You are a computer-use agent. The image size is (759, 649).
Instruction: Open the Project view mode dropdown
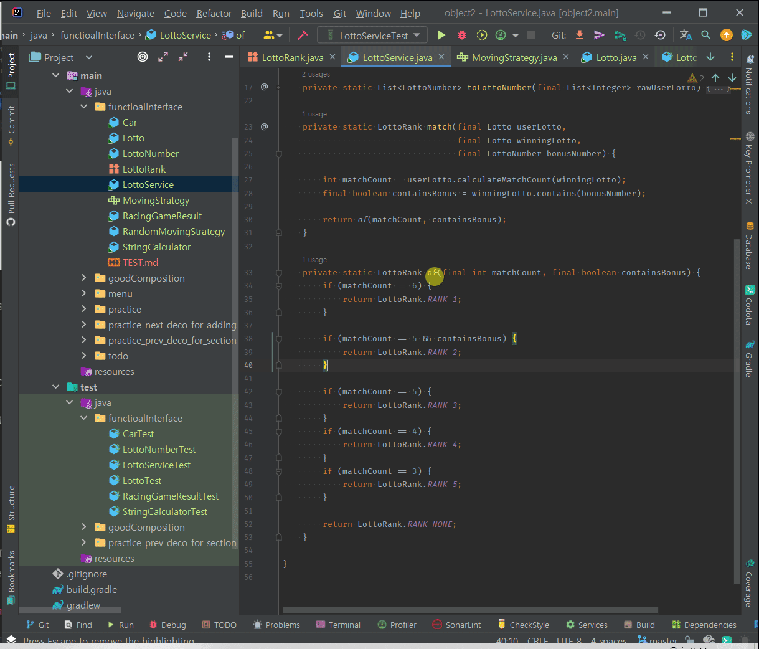coord(88,57)
